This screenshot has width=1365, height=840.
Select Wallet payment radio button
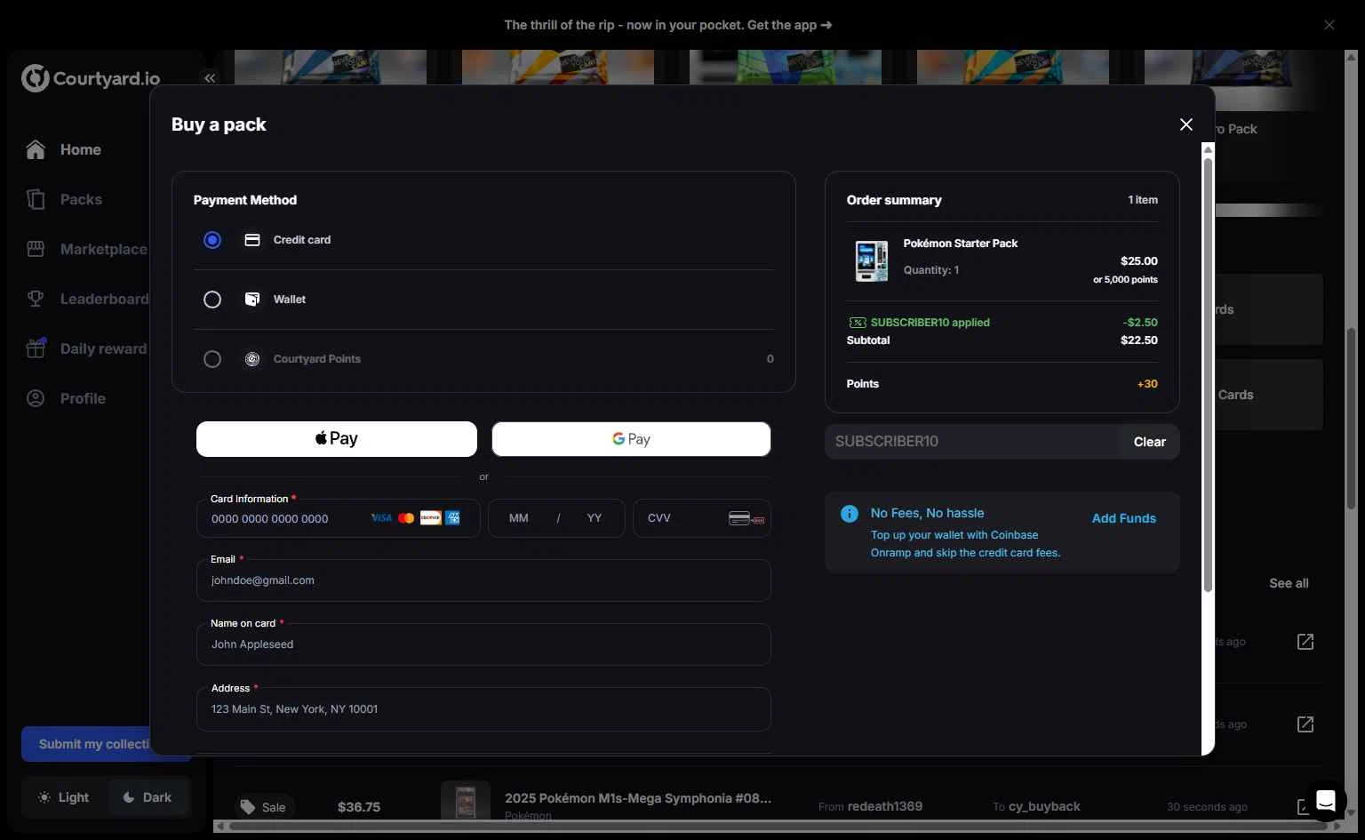(212, 300)
